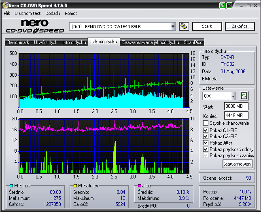Click the PI errors graph area
Image resolution: width=261 pixels, height=212 pixels.
104,81
